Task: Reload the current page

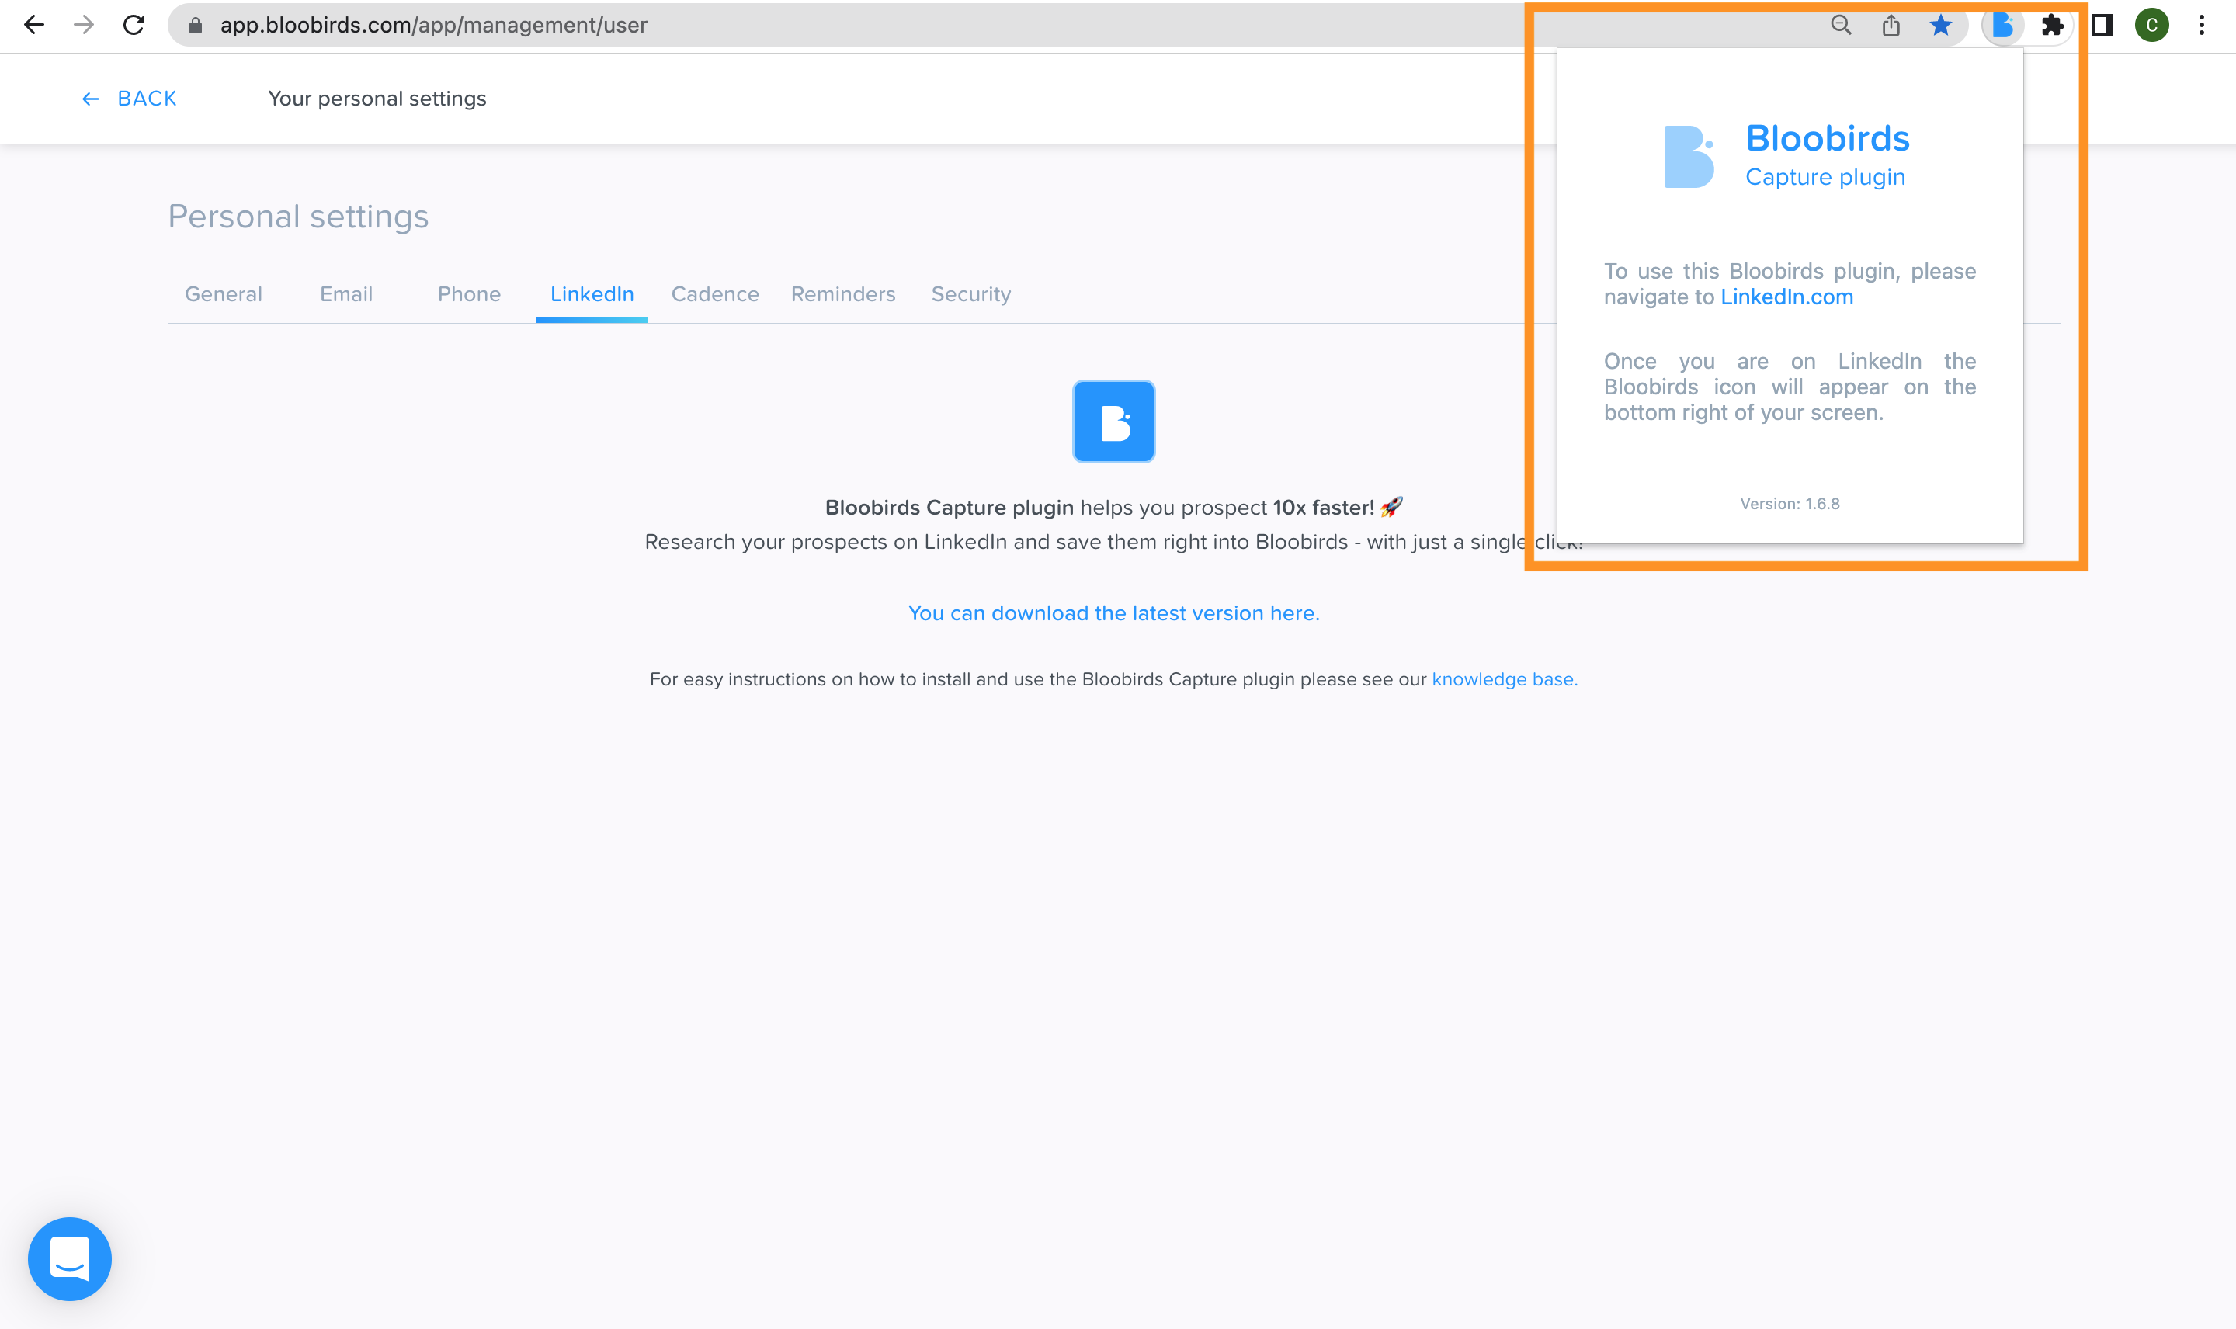Action: [x=134, y=25]
